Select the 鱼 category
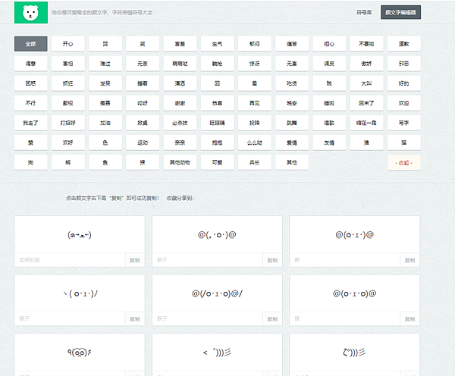Screen dimensions: 455x376 pyautogui.click(x=105, y=162)
